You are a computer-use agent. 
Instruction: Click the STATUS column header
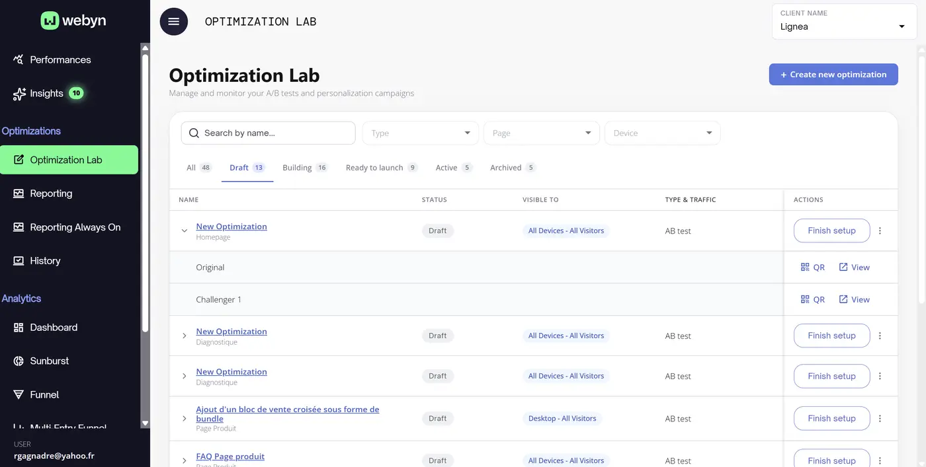pyautogui.click(x=435, y=199)
